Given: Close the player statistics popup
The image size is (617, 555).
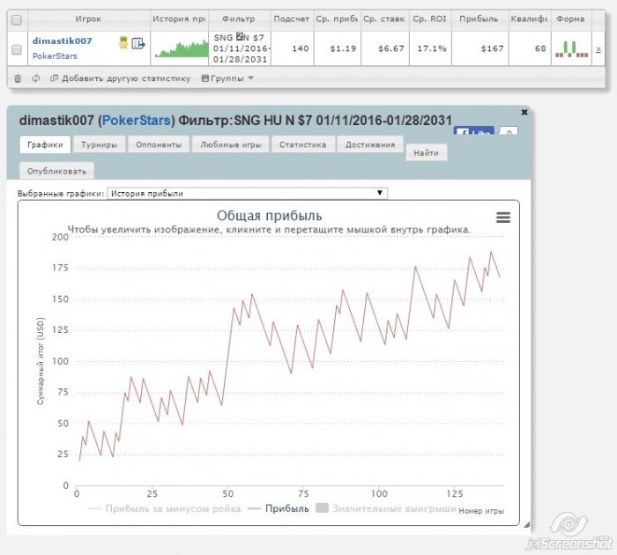Looking at the screenshot, I should [x=524, y=113].
